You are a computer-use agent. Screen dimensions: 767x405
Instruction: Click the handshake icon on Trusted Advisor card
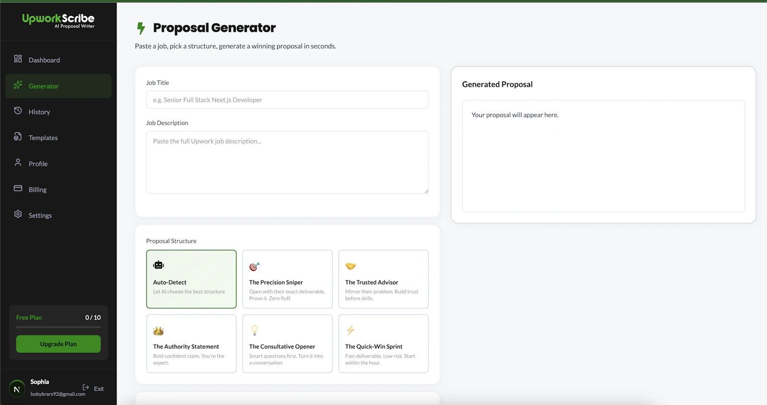click(351, 266)
